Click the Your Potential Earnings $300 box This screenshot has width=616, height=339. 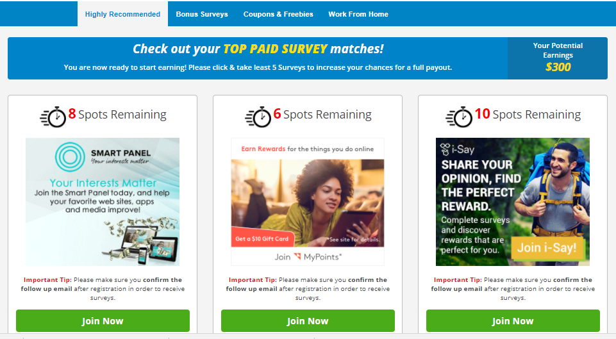558,58
